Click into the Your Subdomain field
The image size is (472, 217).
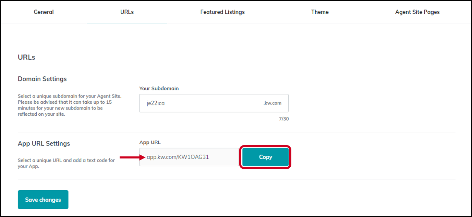tap(214, 103)
